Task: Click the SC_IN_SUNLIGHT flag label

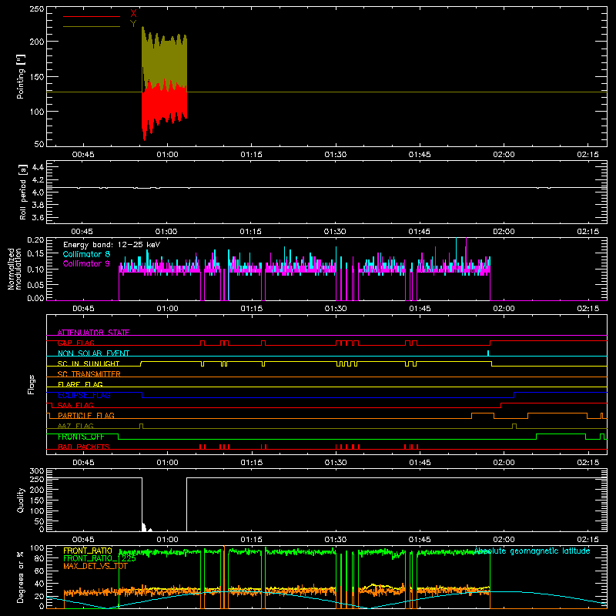Action: [x=89, y=363]
